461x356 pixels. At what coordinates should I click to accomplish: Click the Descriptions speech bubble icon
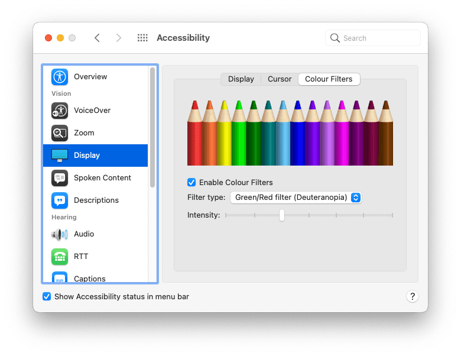(x=60, y=200)
